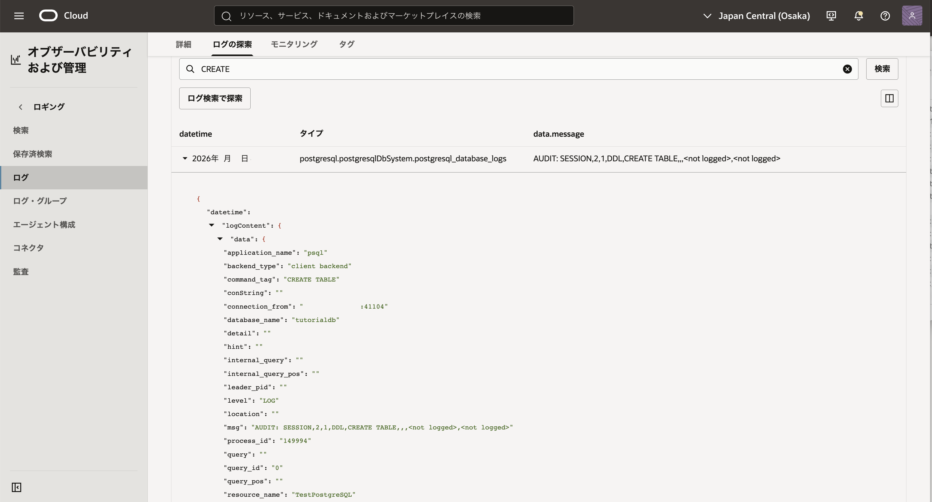Click the query_id "0" value
Viewport: 932px width, 502px height.
277,468
